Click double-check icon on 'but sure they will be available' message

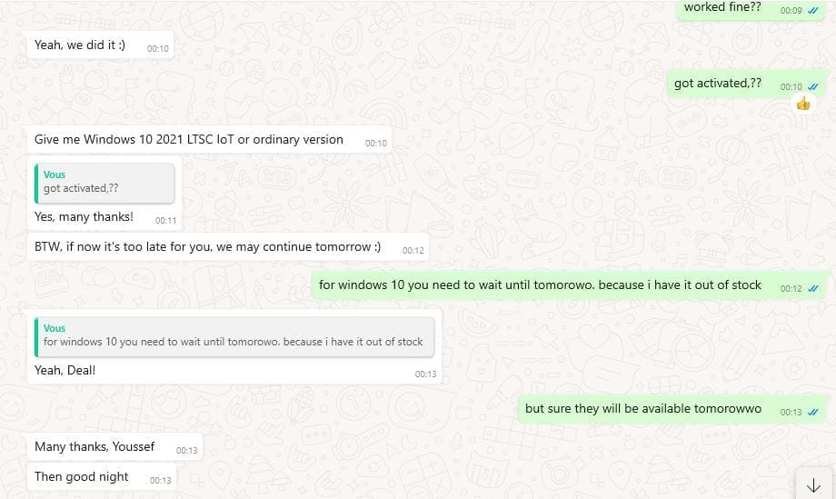click(813, 412)
